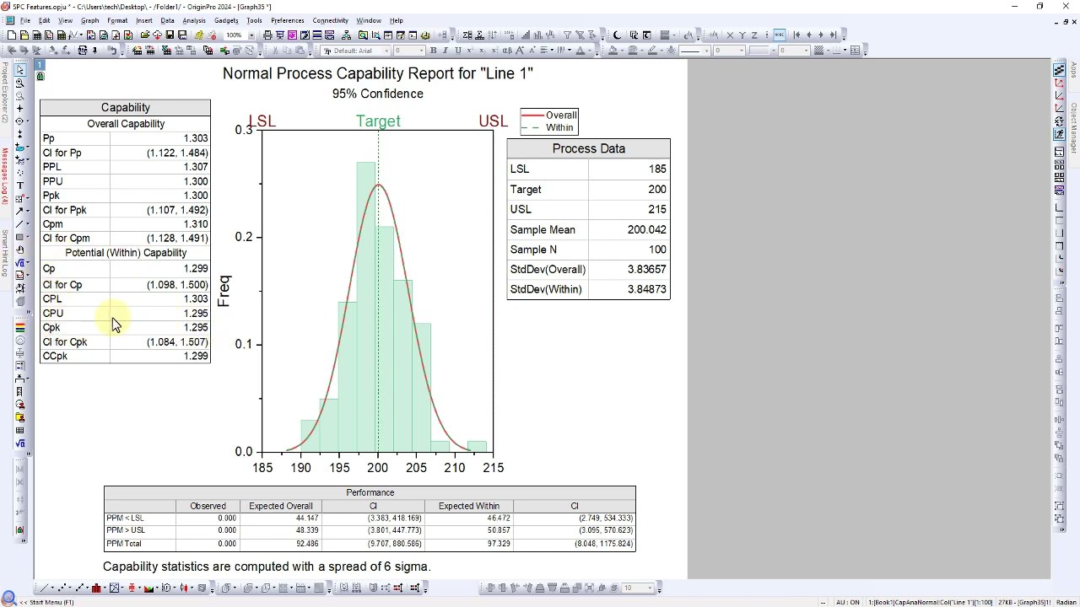Open the Gadgets menu
Screen dimensions: 1080x607
tap(226, 20)
